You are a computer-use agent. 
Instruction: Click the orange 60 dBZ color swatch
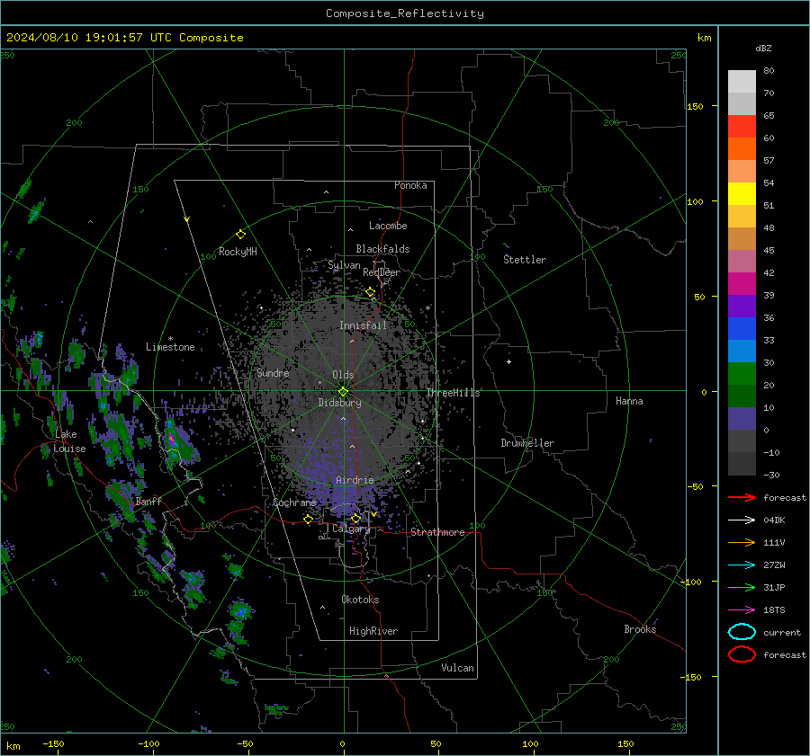pyautogui.click(x=742, y=148)
